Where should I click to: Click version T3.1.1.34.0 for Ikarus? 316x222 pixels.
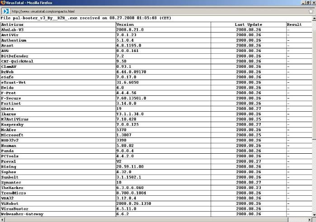point(130,114)
